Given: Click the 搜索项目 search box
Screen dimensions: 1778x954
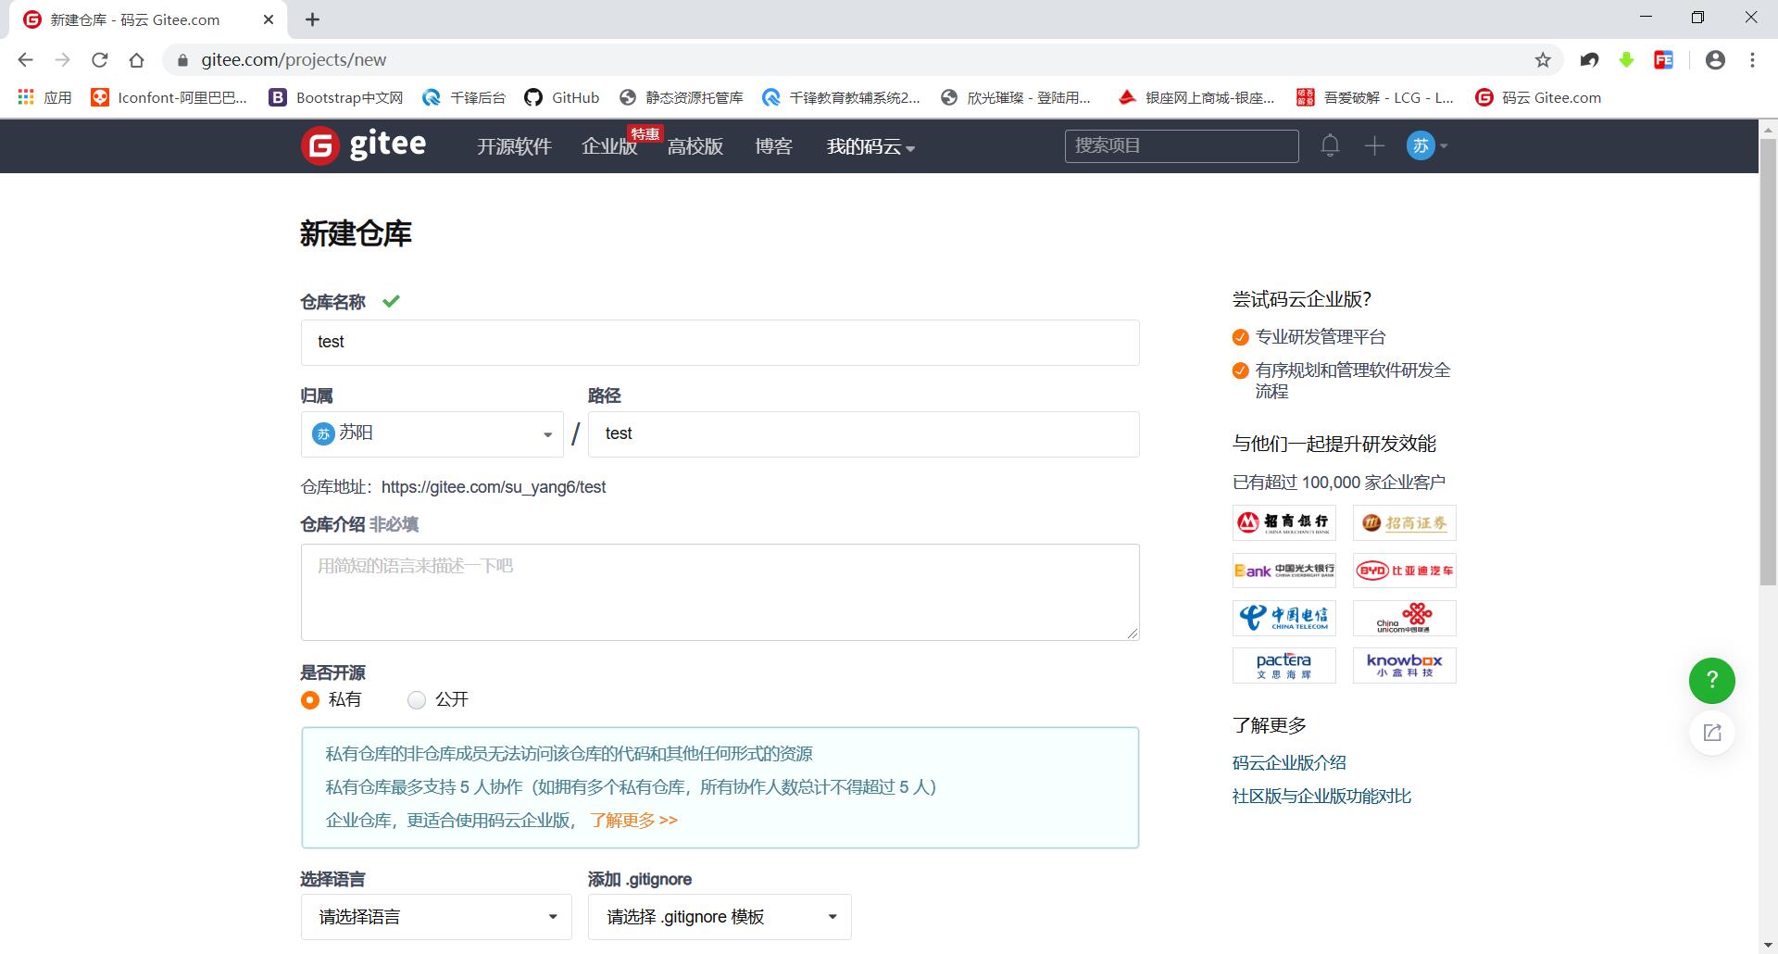Looking at the screenshot, I should pos(1182,146).
